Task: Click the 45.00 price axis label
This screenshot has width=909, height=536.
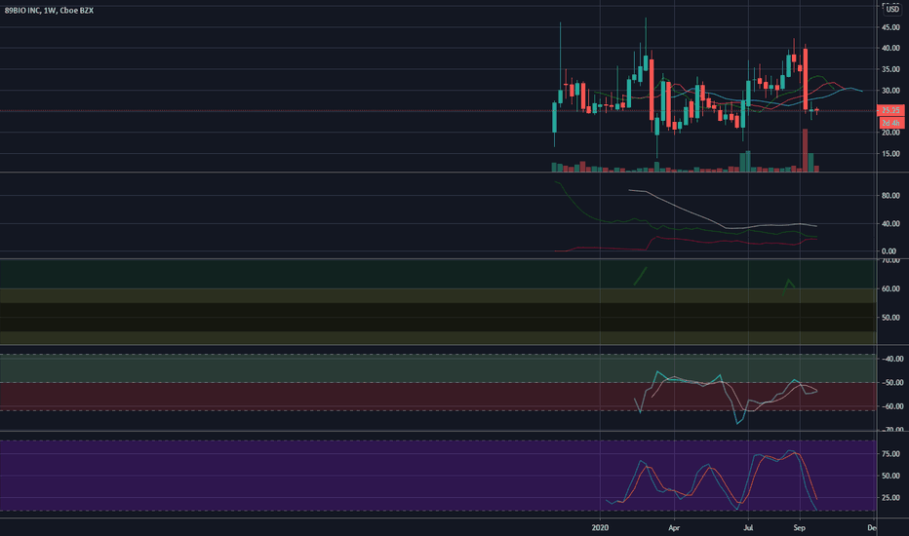Action: pos(890,27)
